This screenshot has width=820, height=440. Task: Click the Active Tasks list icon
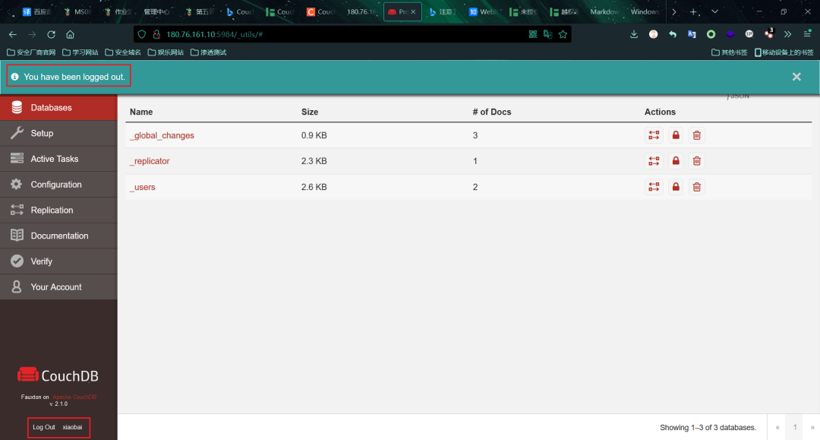(x=17, y=158)
